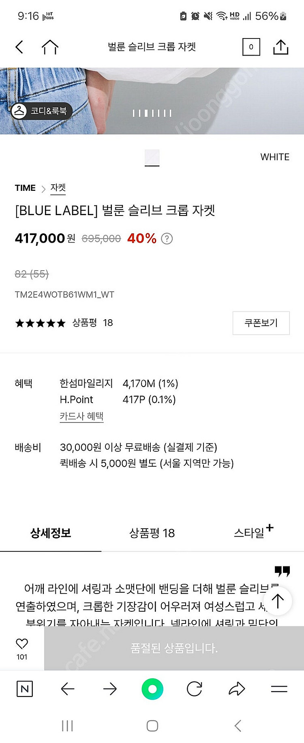This screenshot has width=304, height=743.
Task: Tap the back arrow in header
Action: (x=19, y=47)
